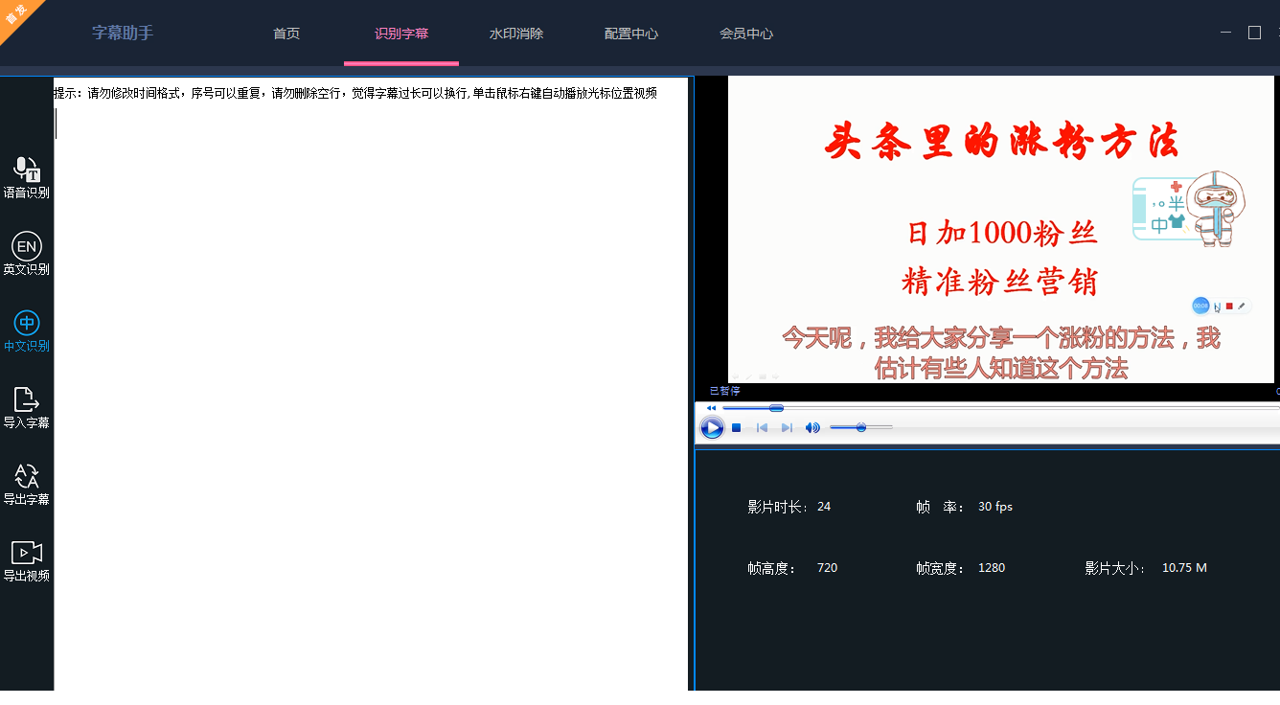Viewport: 1280px width, 705px height.
Task: Stop video playback with the square button
Action: click(x=736, y=428)
